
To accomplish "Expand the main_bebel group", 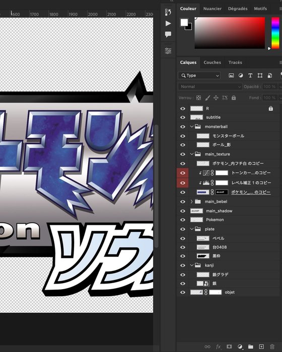I will tap(191, 201).
